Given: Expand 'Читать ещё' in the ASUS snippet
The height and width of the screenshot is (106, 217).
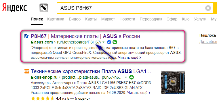Looking at the screenshot, I should pos(130,58).
